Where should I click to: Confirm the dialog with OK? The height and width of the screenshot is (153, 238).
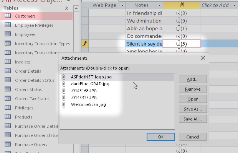pos(160,137)
